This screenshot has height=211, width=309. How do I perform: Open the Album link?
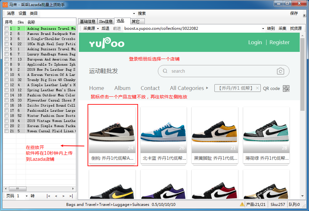[122, 88]
